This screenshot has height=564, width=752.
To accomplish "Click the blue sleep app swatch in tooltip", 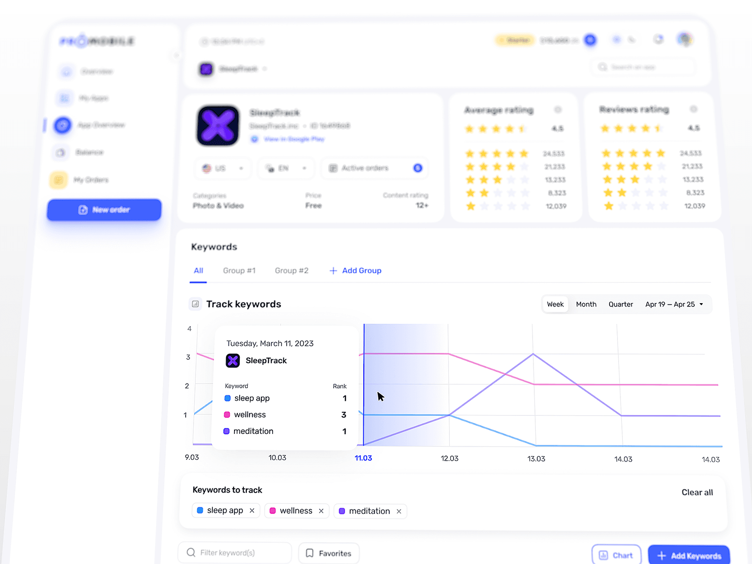I will 227,399.
